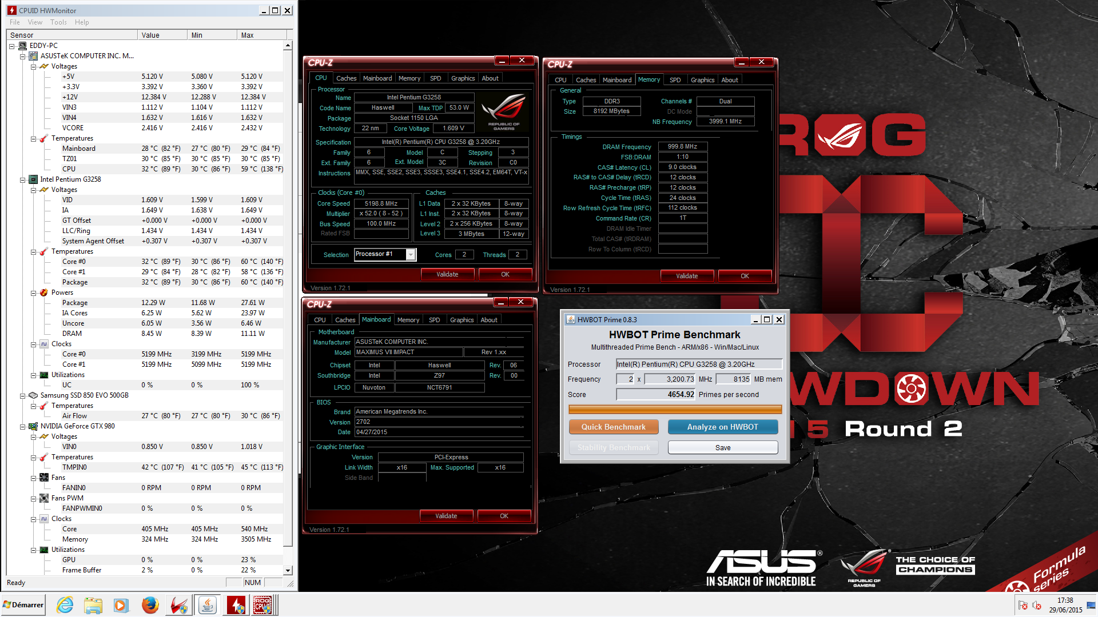The height and width of the screenshot is (617, 1098).
Task: Click the Samsung SSD 850 EVO drive icon
Action: (x=33, y=395)
